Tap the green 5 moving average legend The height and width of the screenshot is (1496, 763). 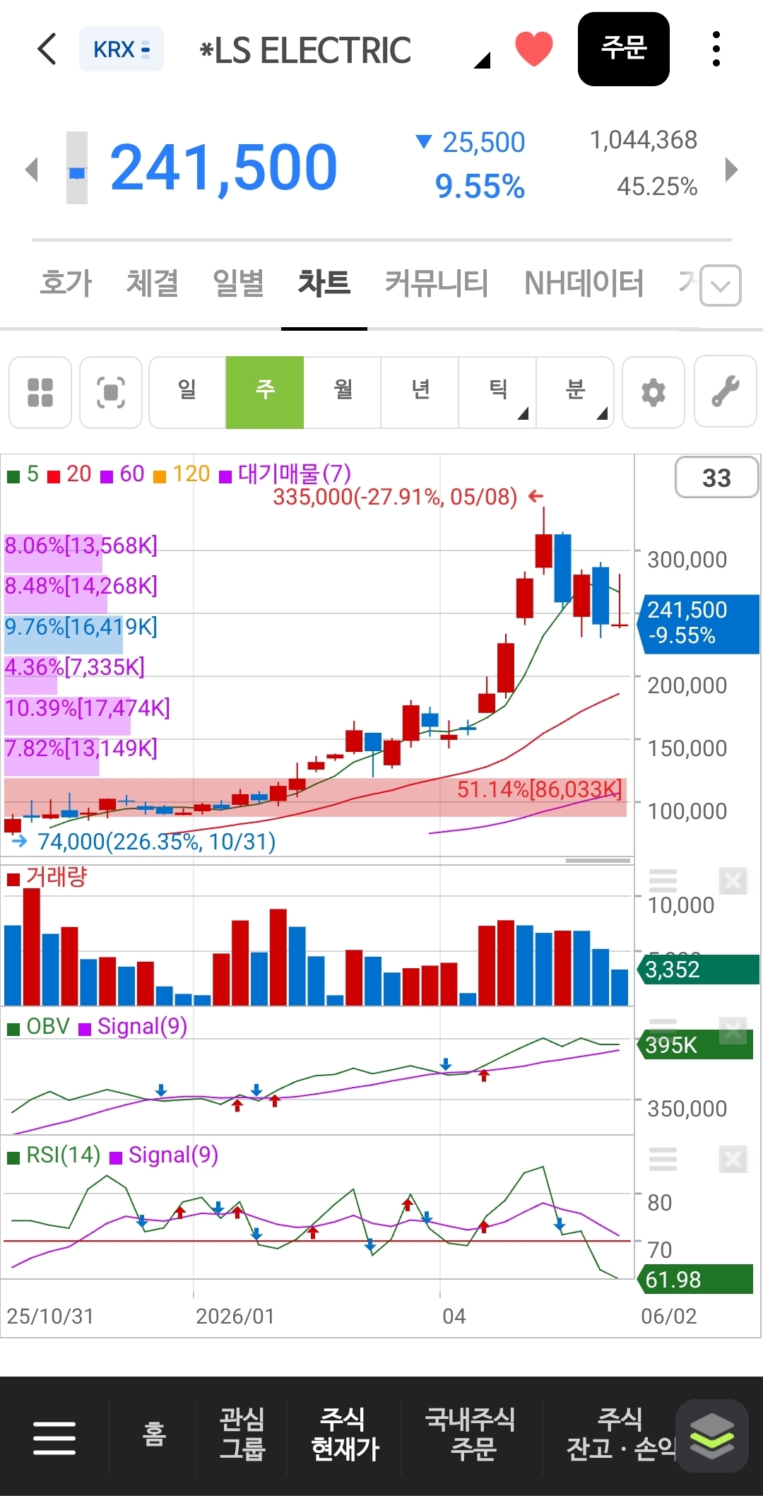[23, 474]
